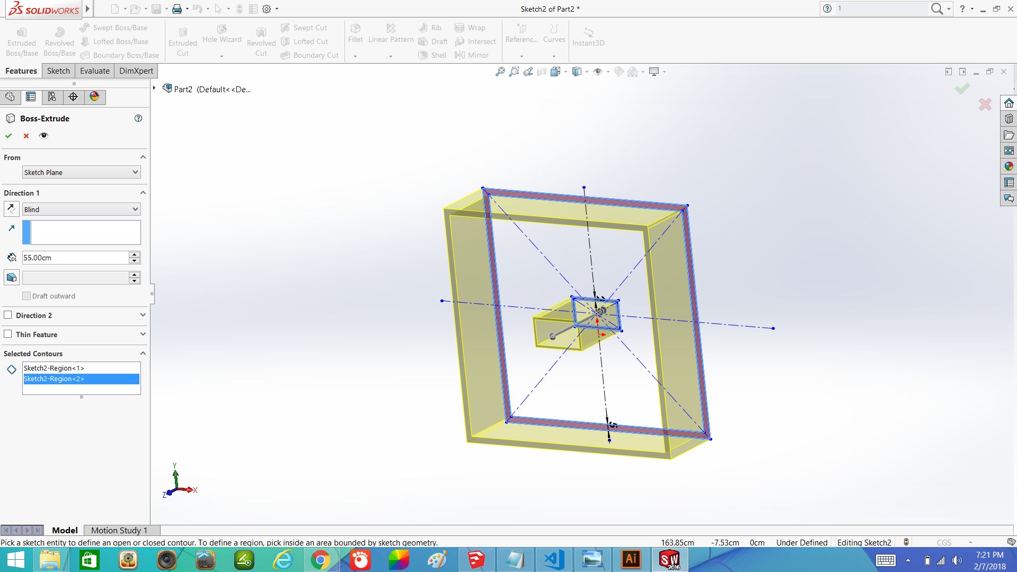Viewport: 1017px width, 572px height.
Task: Open SOLIDWORKS Resources home icon in task pane
Action: (1009, 103)
